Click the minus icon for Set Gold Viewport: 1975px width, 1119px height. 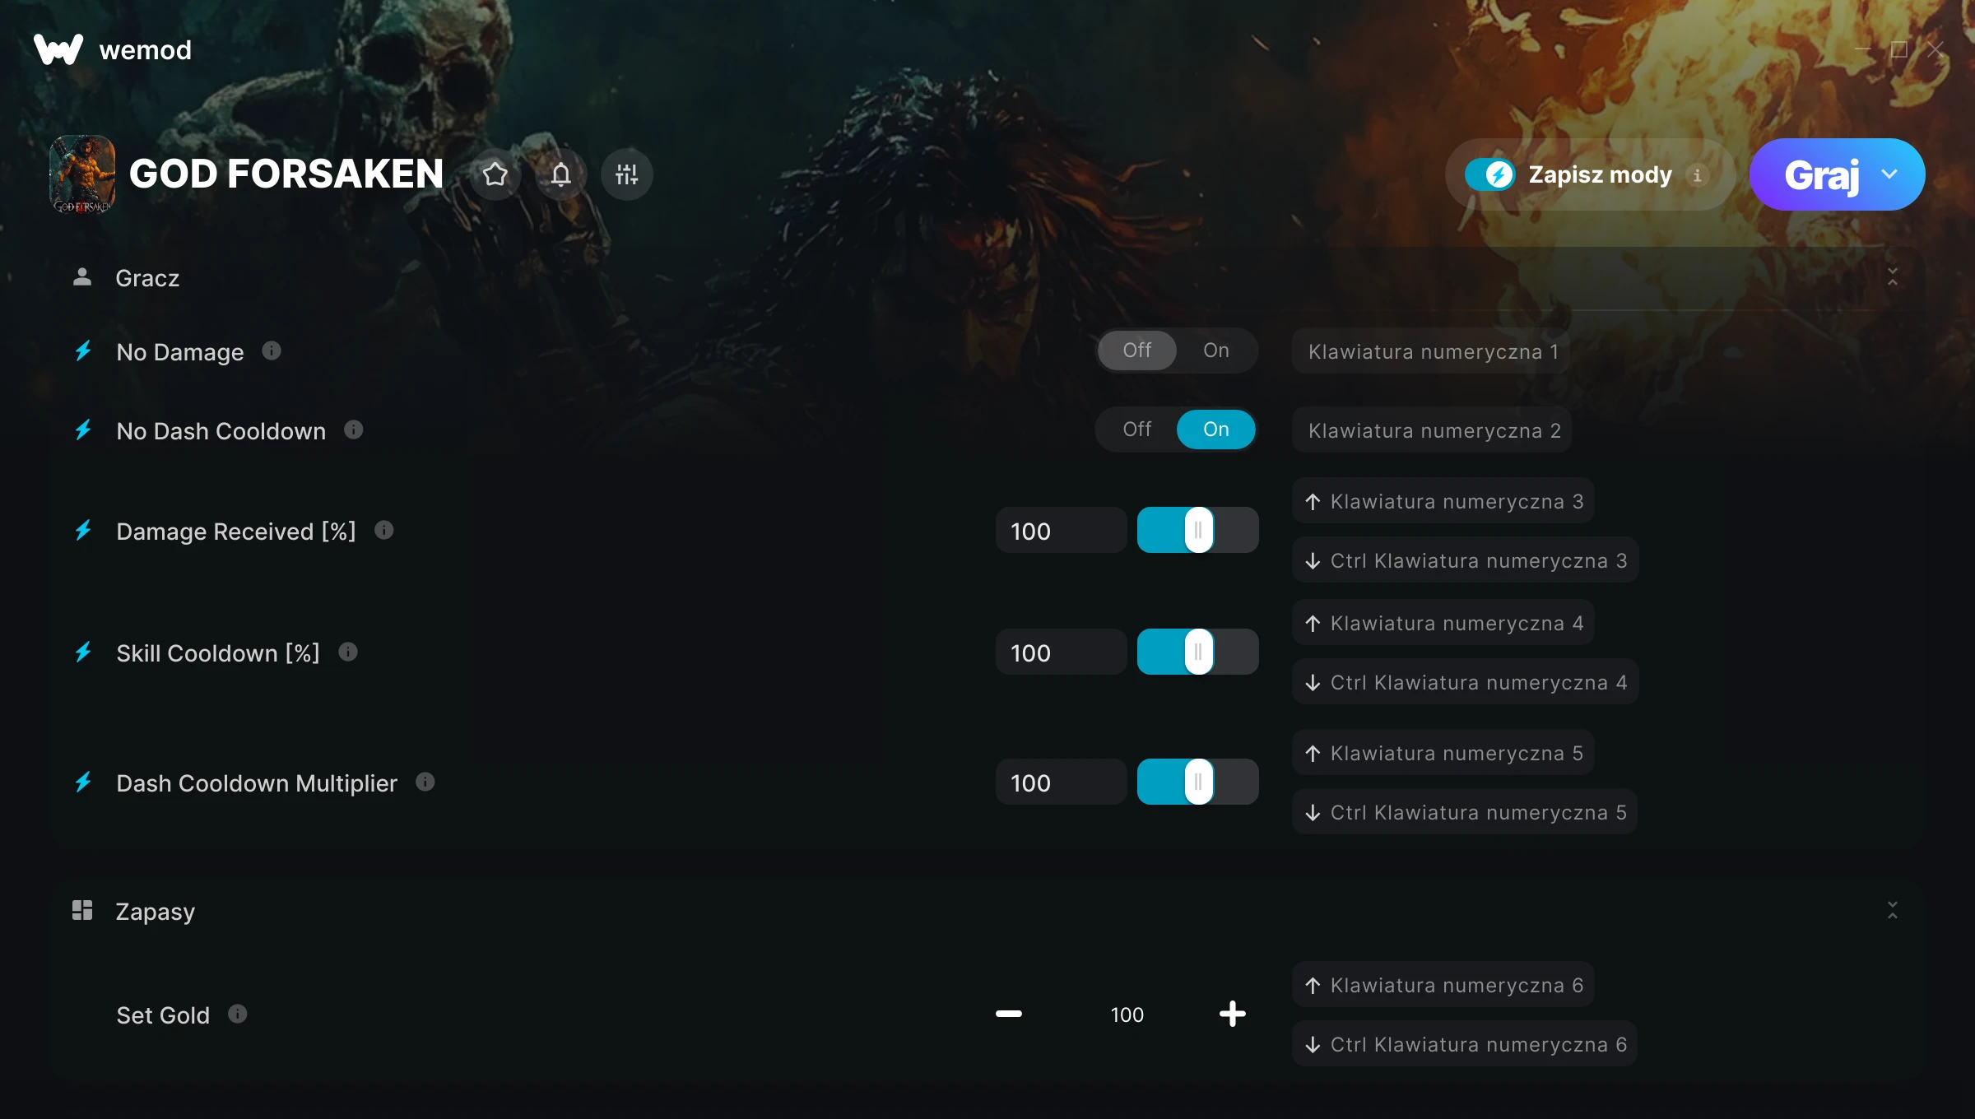click(1009, 1014)
